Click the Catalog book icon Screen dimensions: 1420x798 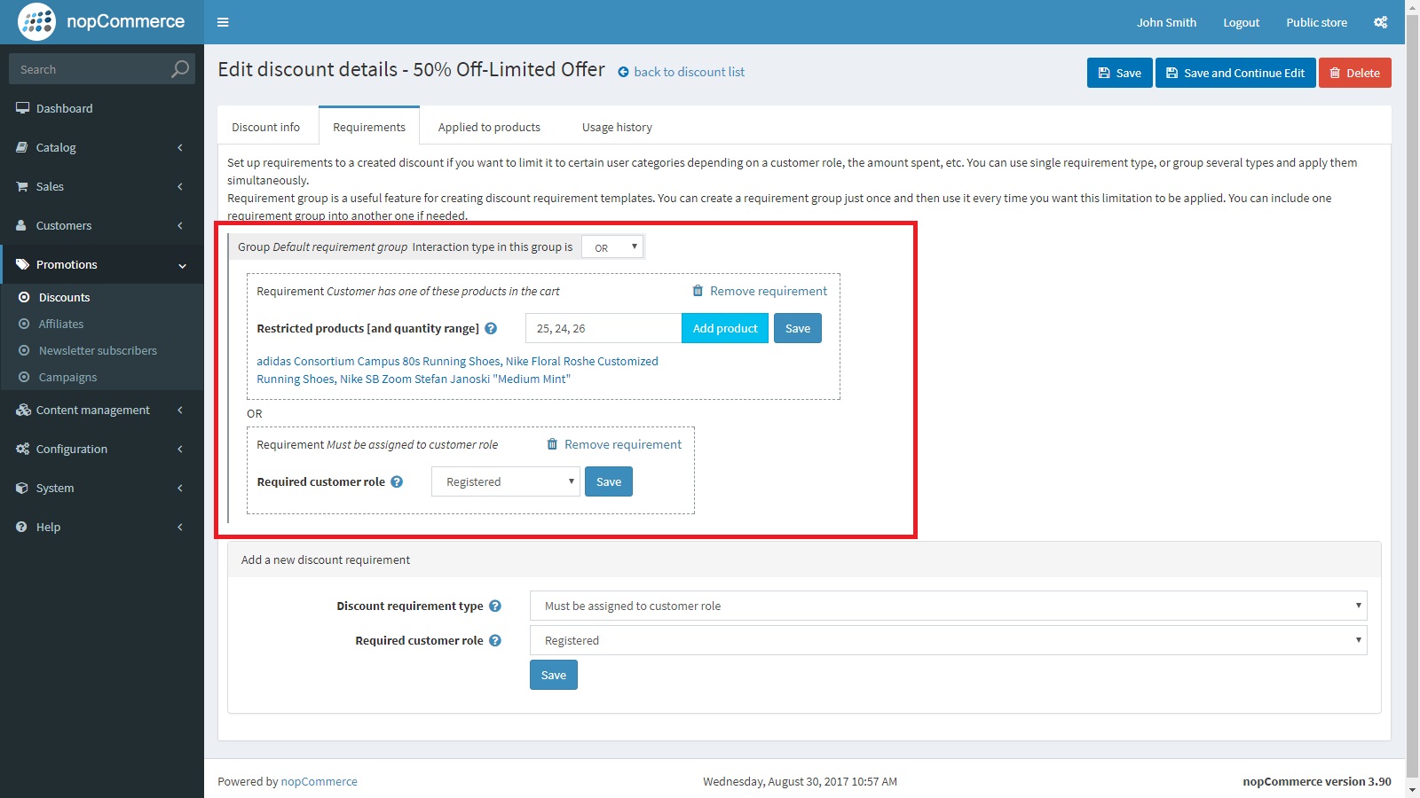22,147
